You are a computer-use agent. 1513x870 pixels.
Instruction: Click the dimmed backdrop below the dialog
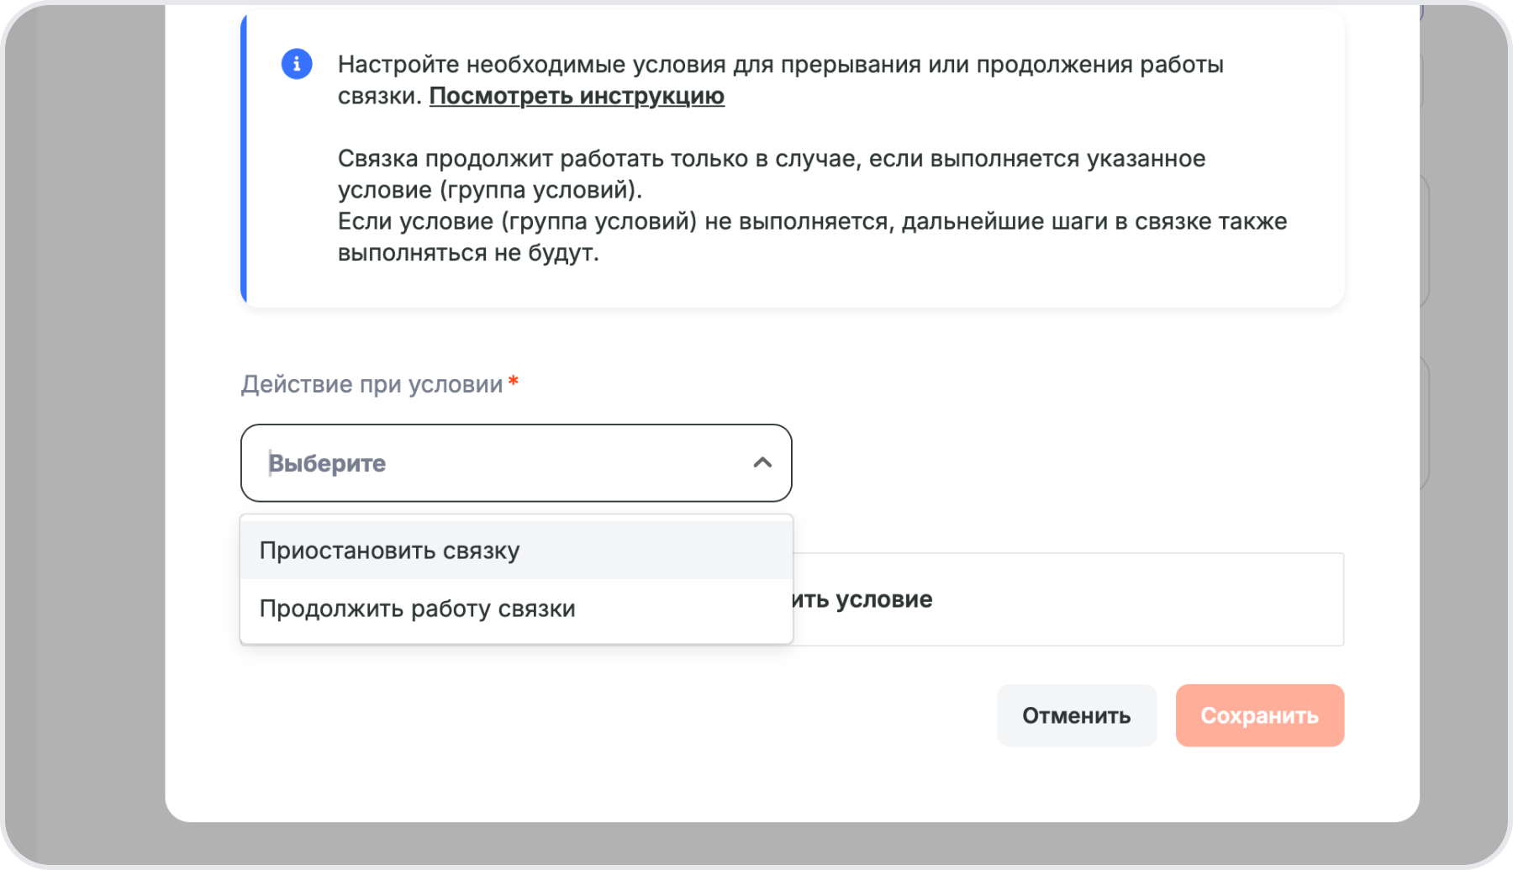tap(756, 845)
